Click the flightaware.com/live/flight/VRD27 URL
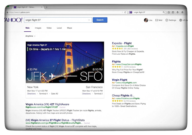The image size is (192, 135). click(x=42, y=107)
